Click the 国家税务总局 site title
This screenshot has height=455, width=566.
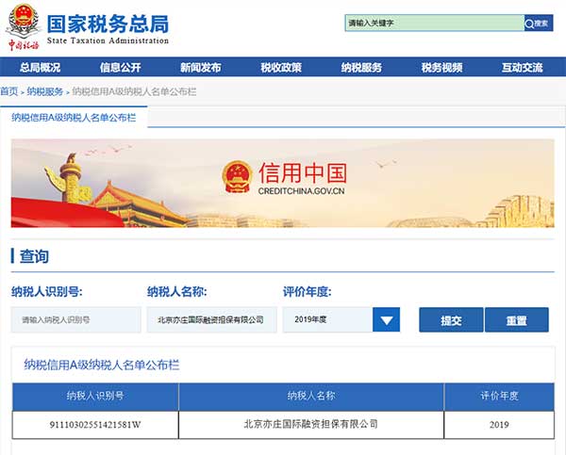click(108, 24)
